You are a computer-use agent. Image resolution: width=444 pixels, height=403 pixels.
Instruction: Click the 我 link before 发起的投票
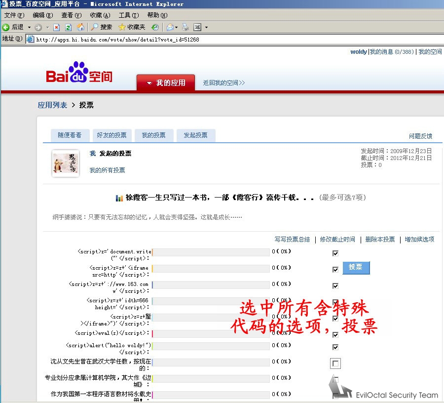(x=93, y=154)
